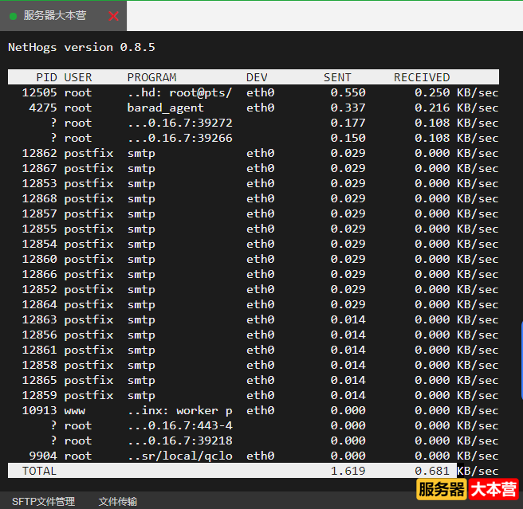The height and width of the screenshot is (509, 523).
Task: Select the barad_agent program entry
Action: pos(166,108)
